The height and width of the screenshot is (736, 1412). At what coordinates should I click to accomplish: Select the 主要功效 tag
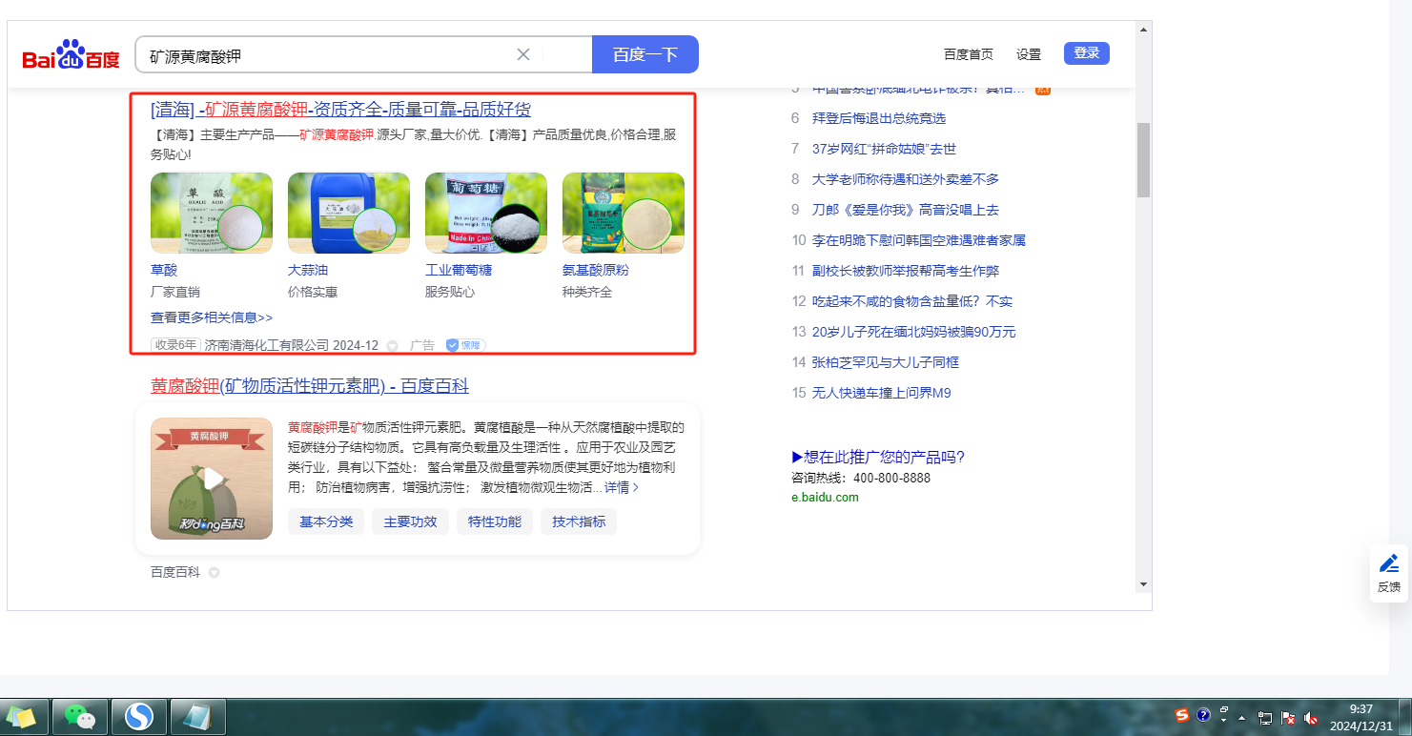coord(410,521)
